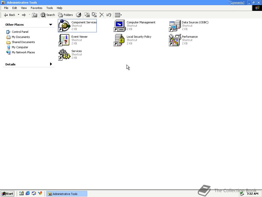Open the Component Services shortcut icon

[64, 26]
